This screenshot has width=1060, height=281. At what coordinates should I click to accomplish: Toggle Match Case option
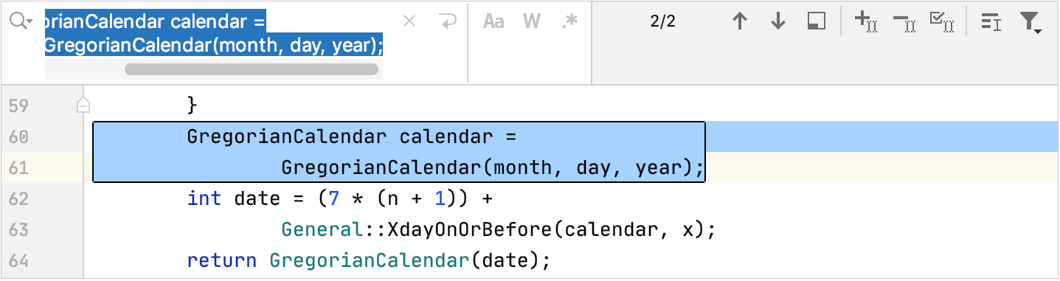click(x=493, y=22)
